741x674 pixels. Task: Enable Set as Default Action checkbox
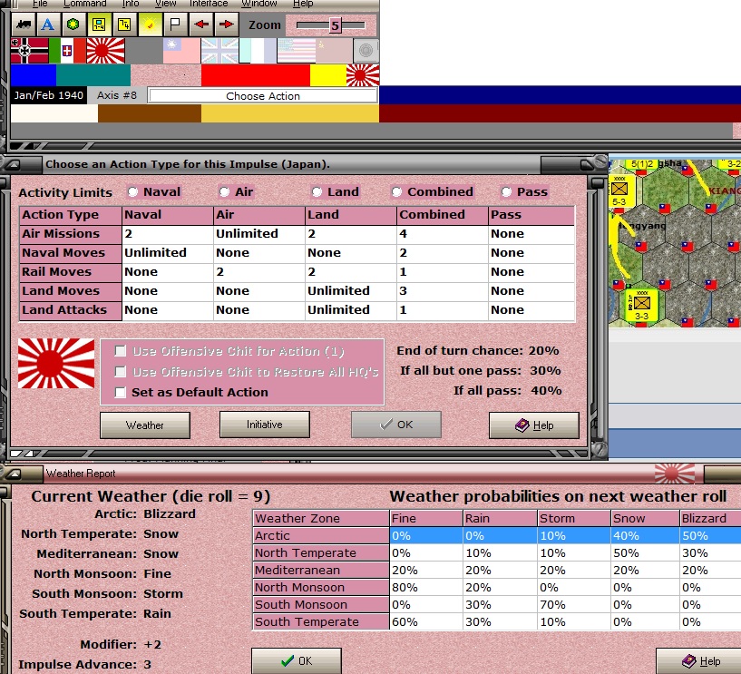121,392
